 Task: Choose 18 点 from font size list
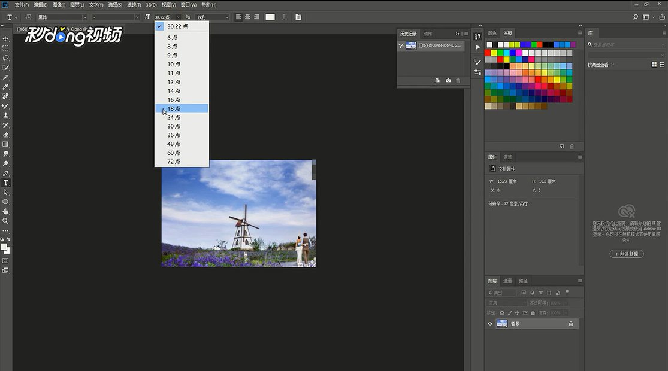pyautogui.click(x=182, y=108)
